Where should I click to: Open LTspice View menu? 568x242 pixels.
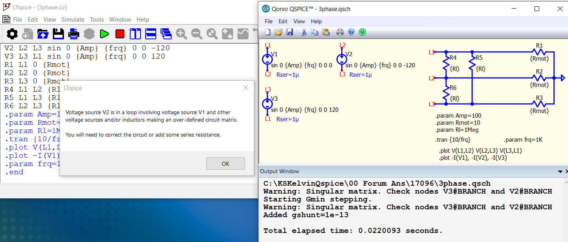(50, 20)
